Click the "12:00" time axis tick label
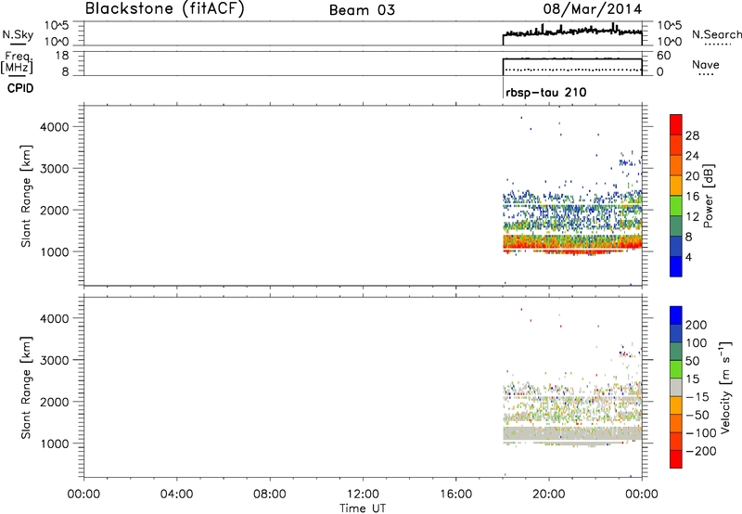The image size is (742, 514). pos(363,495)
